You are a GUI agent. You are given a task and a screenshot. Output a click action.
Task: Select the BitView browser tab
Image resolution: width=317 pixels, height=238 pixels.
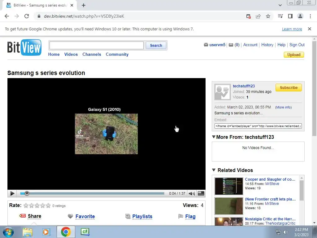pos(39,5)
